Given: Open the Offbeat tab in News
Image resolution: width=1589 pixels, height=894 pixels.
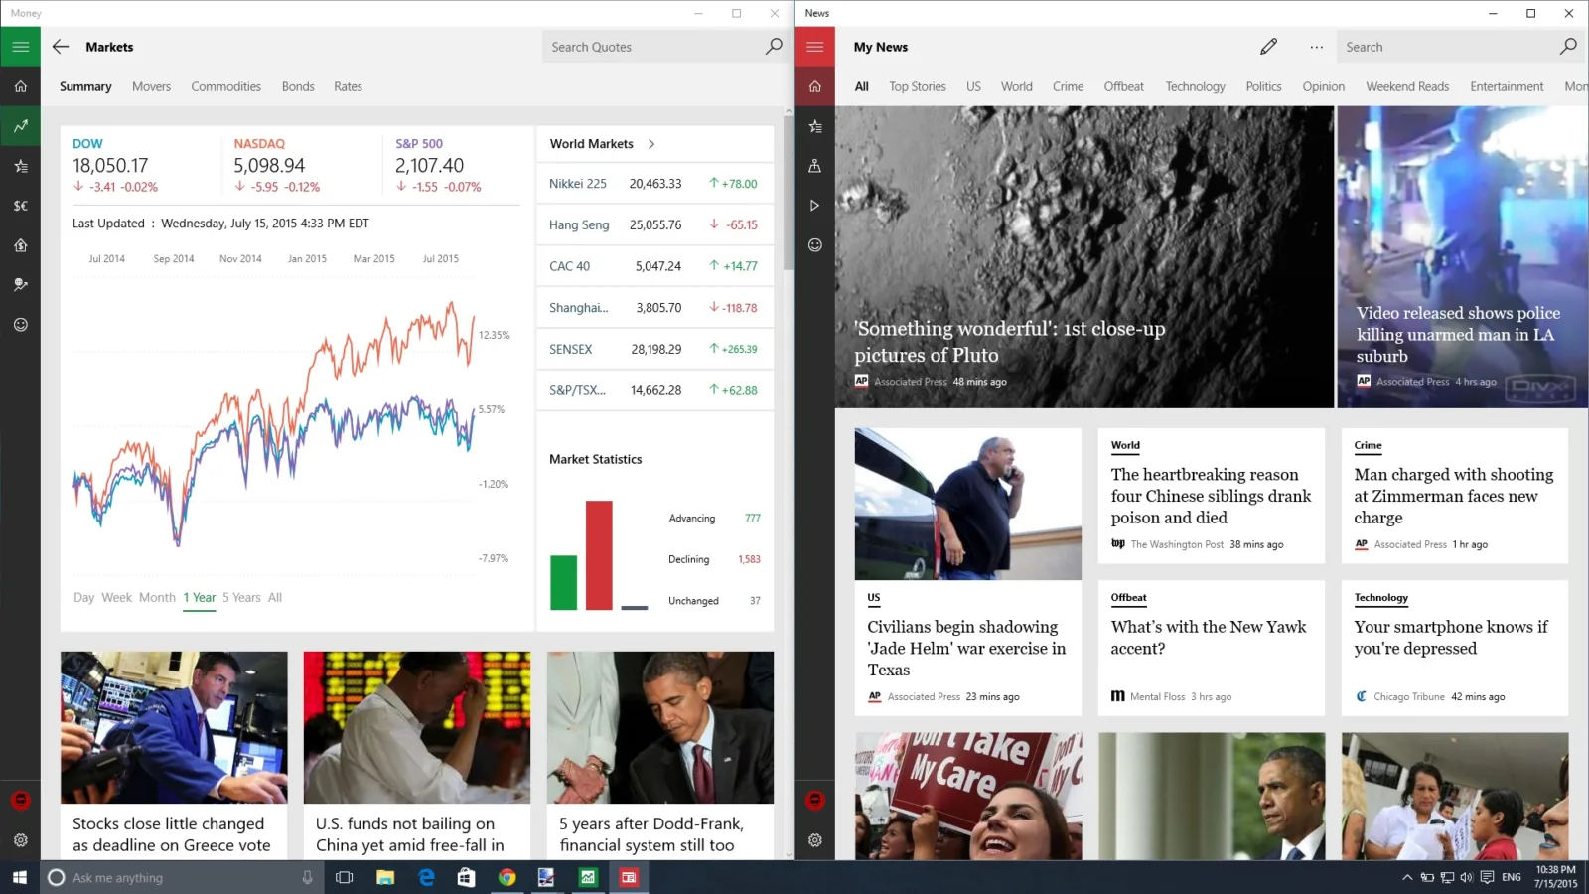Looking at the screenshot, I should (x=1123, y=86).
